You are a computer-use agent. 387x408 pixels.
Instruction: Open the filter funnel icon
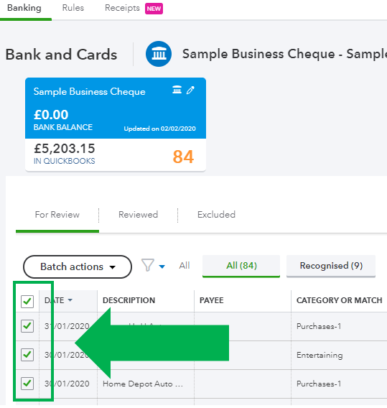coord(148,265)
